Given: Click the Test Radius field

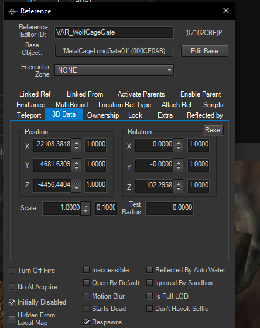Looking at the screenshot, I should pyautogui.click(x=169, y=209).
